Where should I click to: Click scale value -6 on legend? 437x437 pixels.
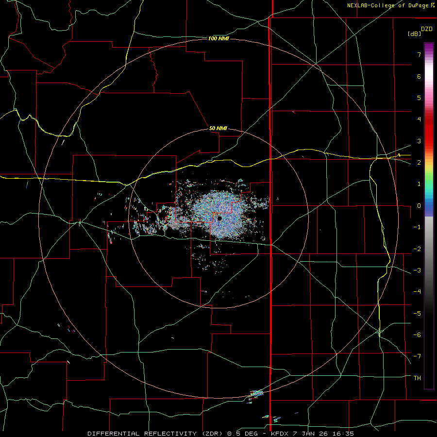pyautogui.click(x=417, y=335)
